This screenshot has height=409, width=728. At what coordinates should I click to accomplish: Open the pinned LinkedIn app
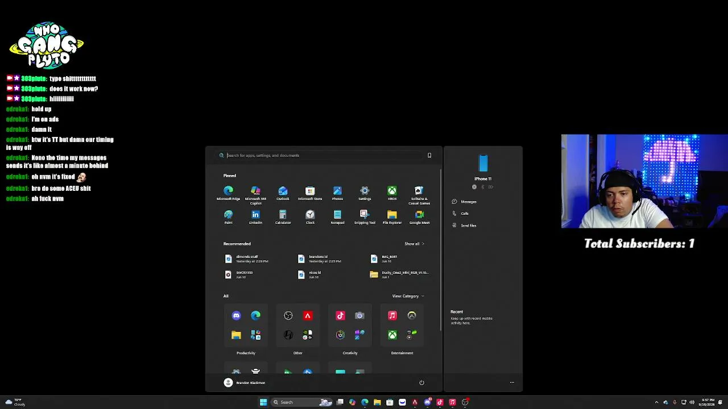tap(255, 217)
